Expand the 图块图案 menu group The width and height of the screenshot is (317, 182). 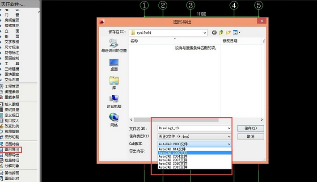[12, 74]
